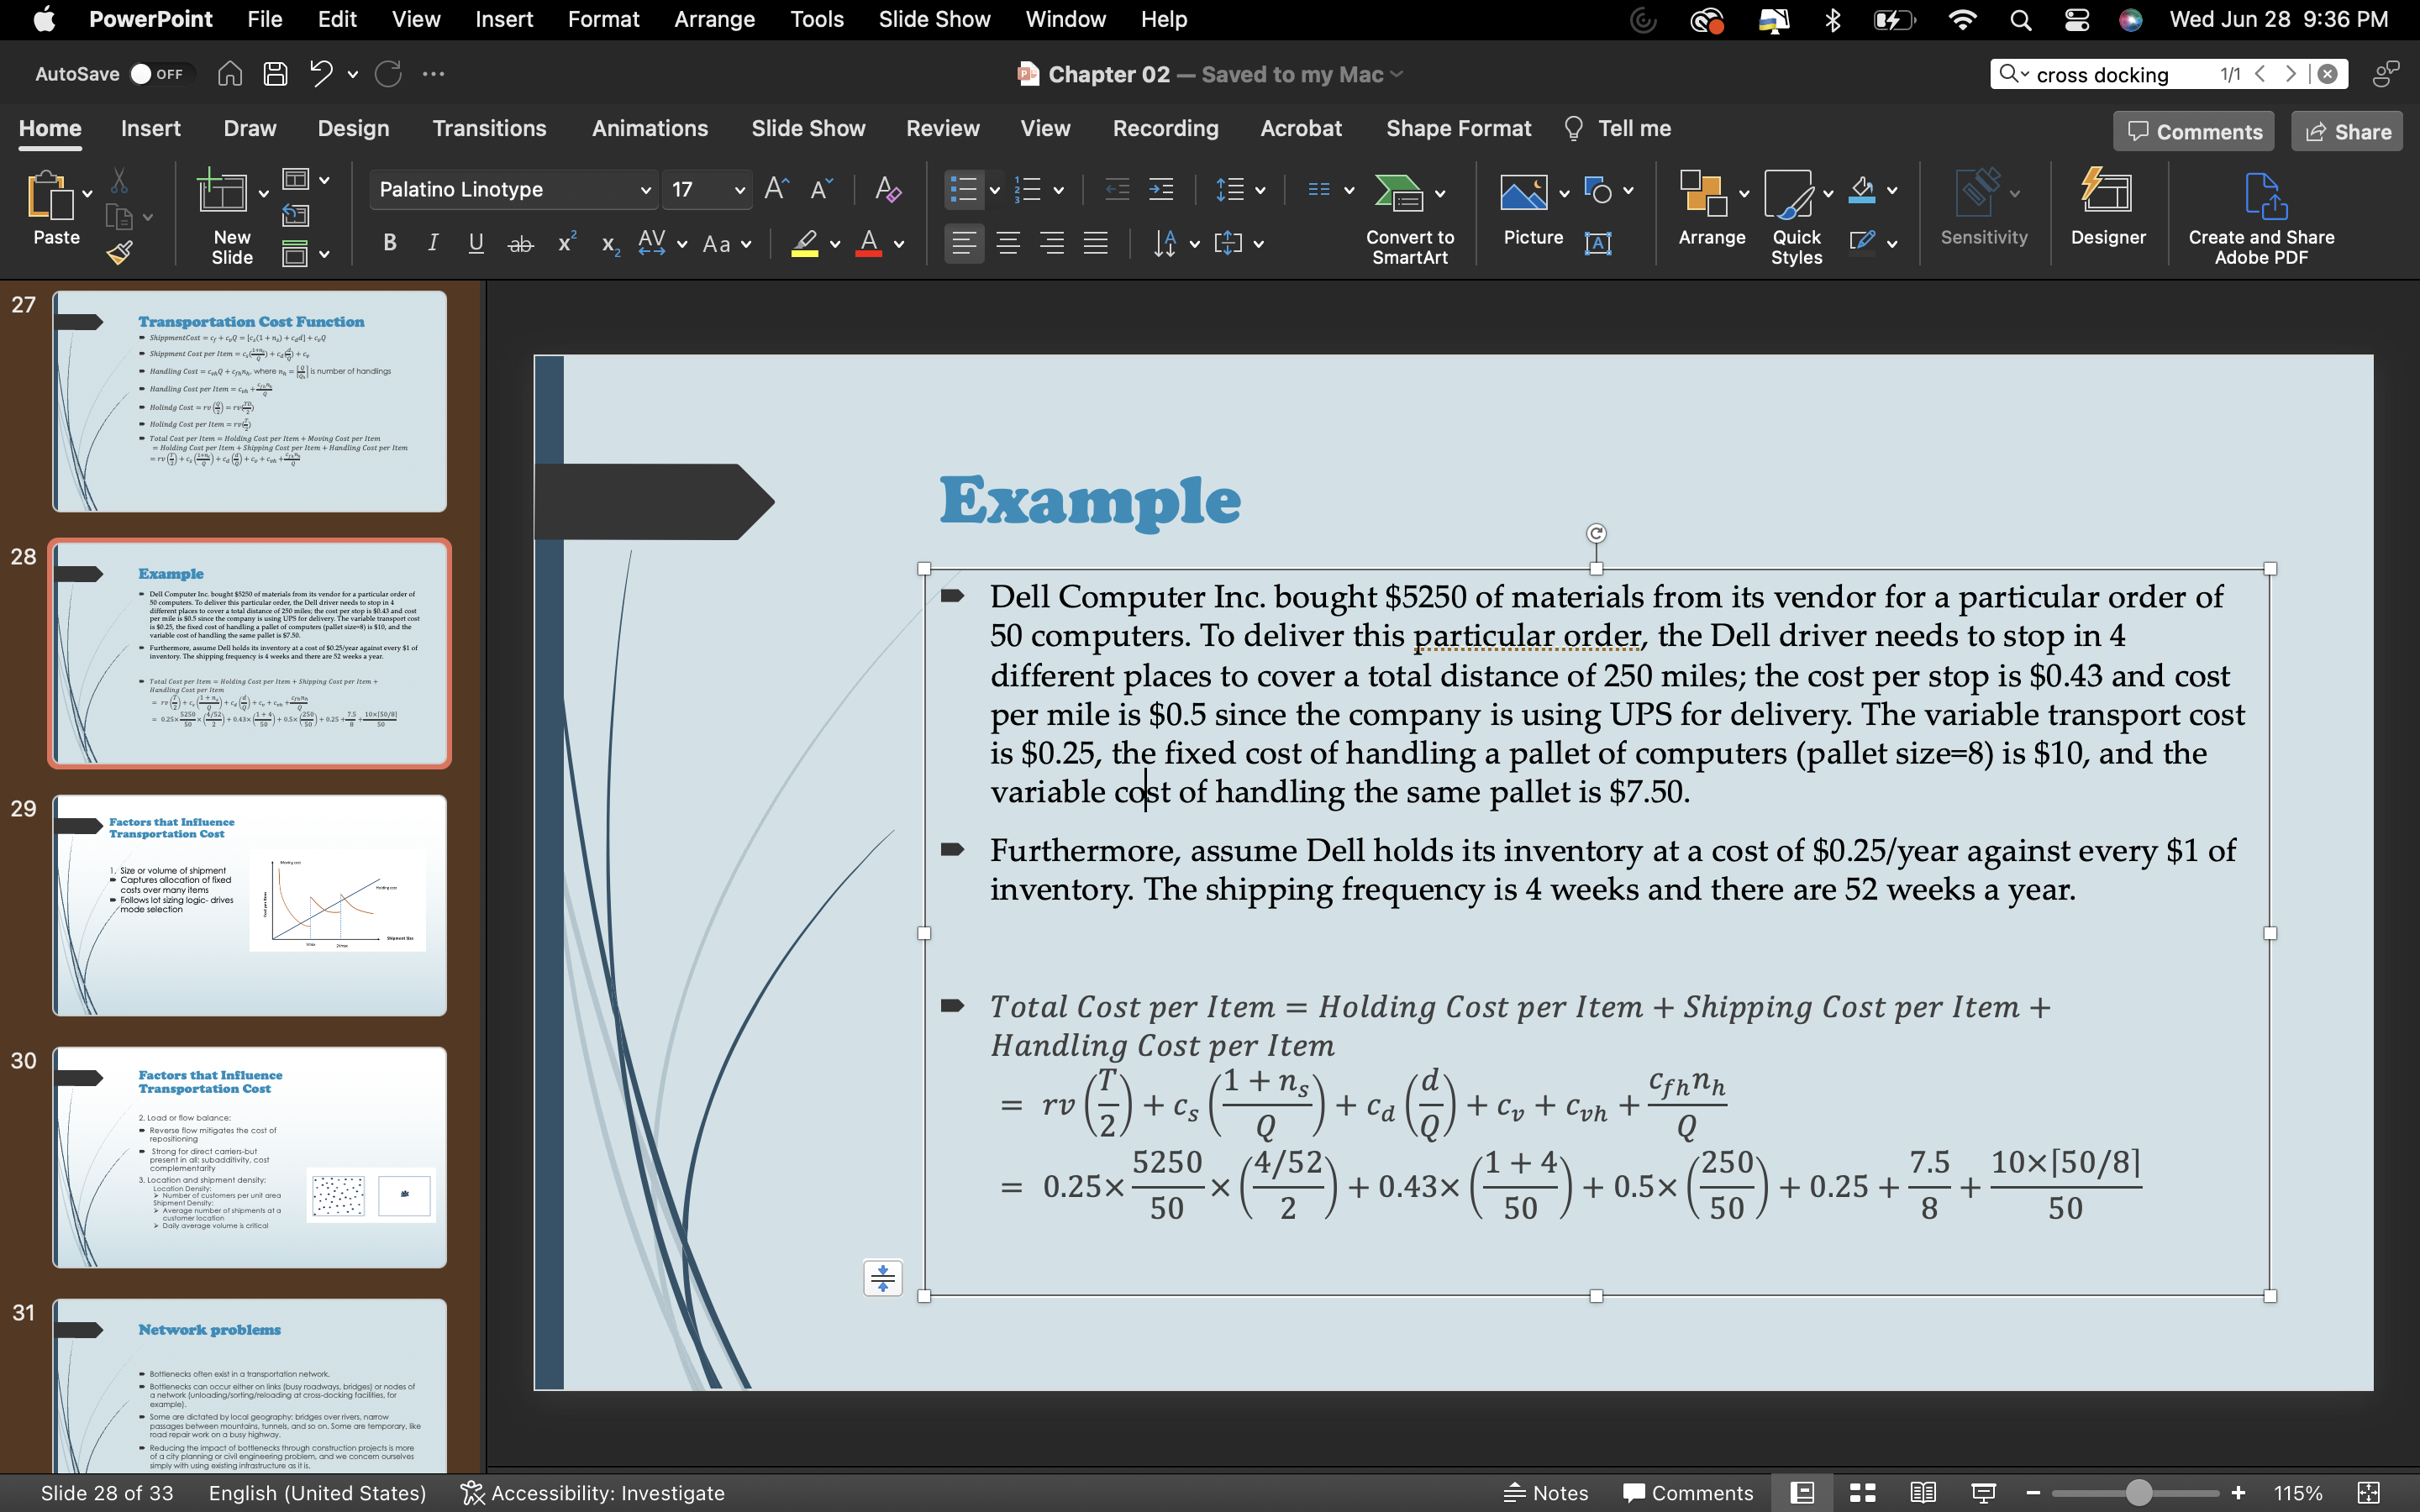Screen dimensions: 2420x1512
Task: Select slide 29 thumbnail Factors that Influence
Action: (250, 905)
